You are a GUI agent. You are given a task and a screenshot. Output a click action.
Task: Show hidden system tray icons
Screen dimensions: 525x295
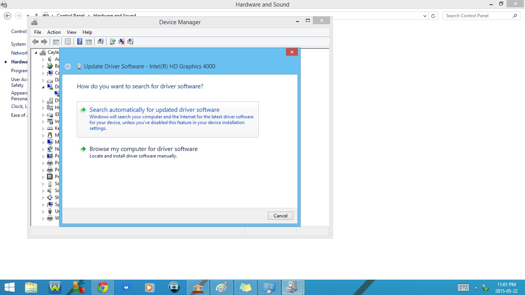point(476,288)
